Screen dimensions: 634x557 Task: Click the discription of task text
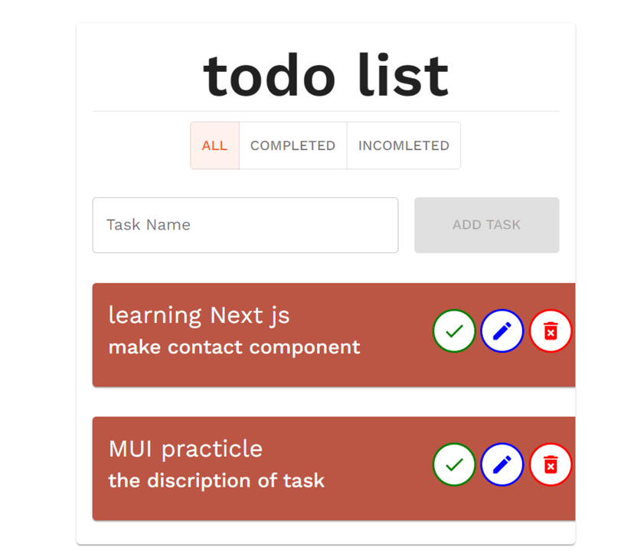(217, 480)
